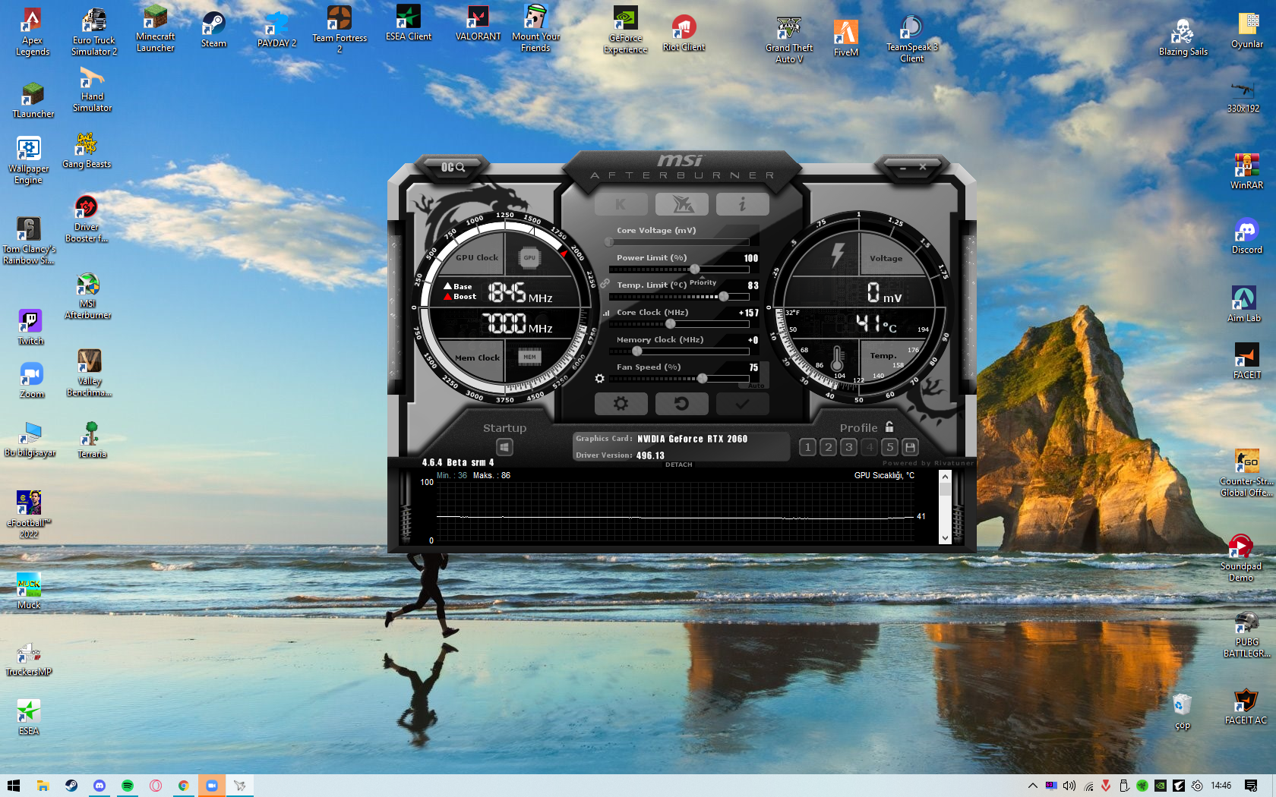Select profile slot 2
This screenshot has width=1276, height=797.
click(829, 447)
